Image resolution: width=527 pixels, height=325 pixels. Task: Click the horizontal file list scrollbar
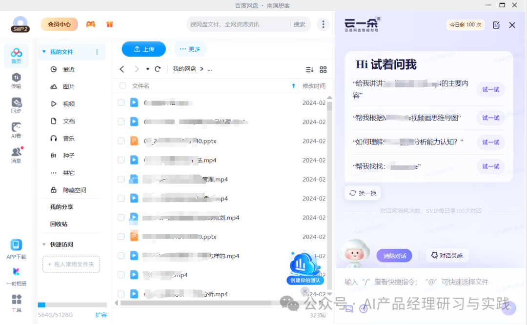[x=196, y=303]
